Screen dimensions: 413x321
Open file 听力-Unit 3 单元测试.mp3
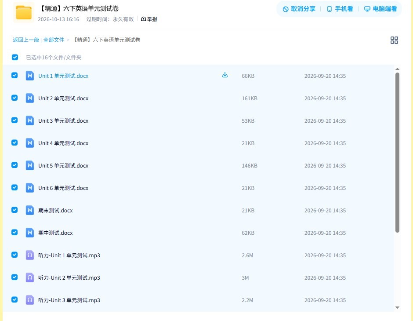(69, 300)
